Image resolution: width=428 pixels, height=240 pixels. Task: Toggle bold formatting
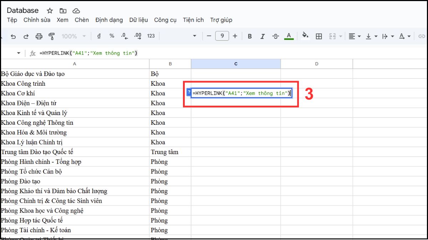pos(250,36)
